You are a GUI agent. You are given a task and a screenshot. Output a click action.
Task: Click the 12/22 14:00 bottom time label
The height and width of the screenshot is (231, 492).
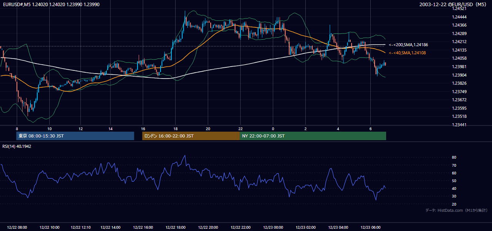click(x=110, y=228)
